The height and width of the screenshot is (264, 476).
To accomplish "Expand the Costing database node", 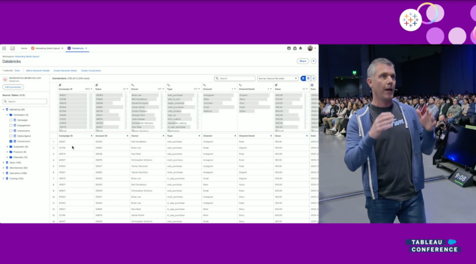I will [x=3, y=179].
